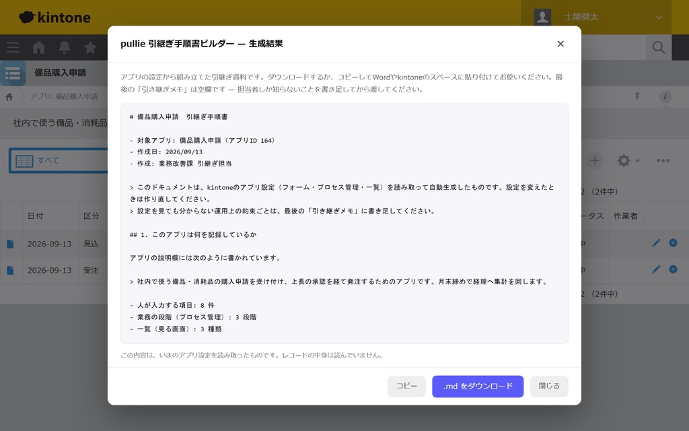The image size is (689, 431).
Task: Click the 受注 cell
Action: pyautogui.click(x=91, y=271)
